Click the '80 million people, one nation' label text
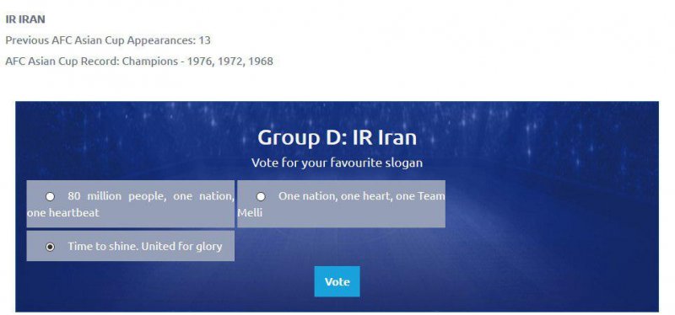Image resolution: width=675 pixels, height=315 pixels. click(151, 196)
